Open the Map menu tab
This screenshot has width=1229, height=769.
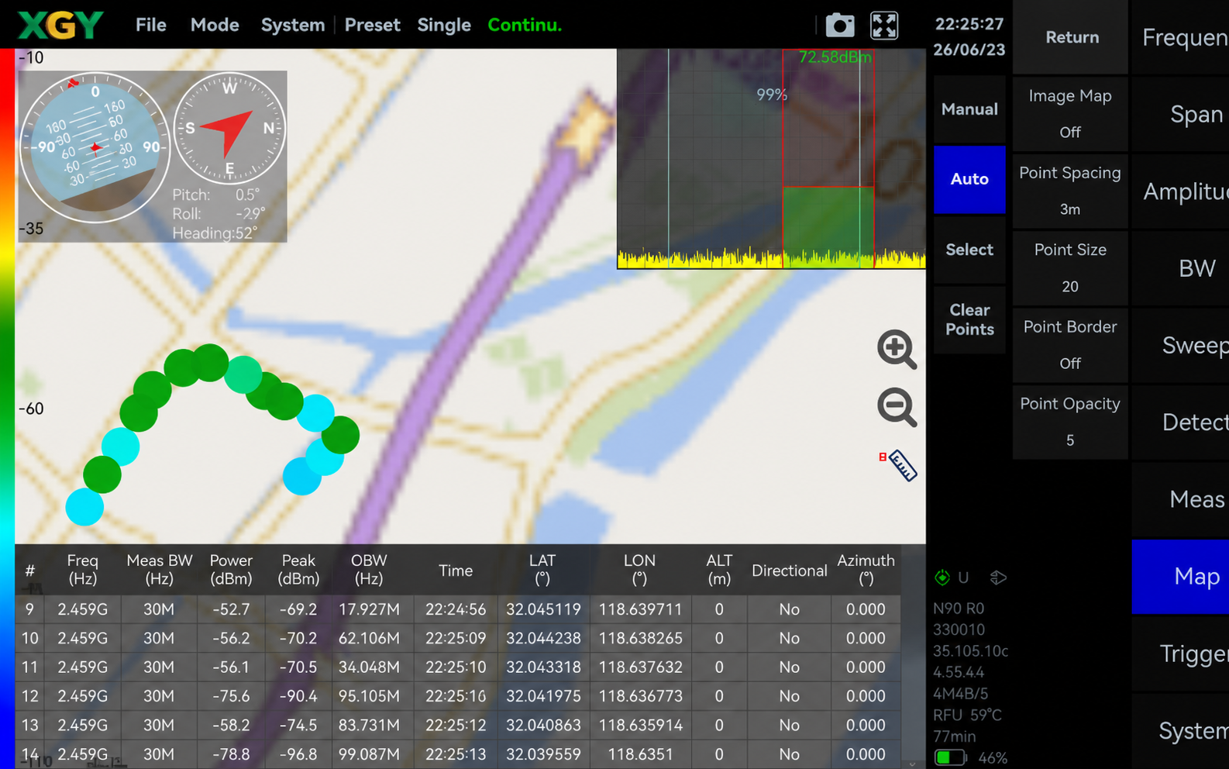[1180, 576]
